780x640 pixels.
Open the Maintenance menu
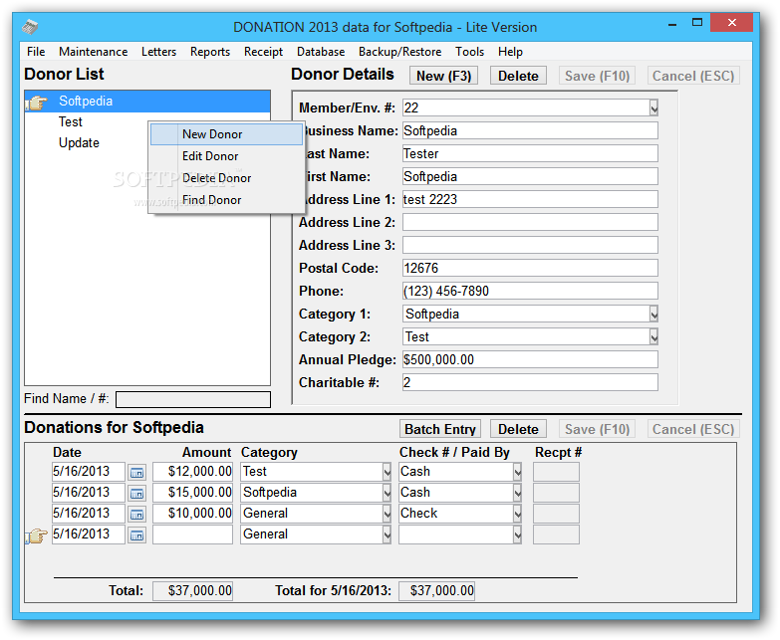click(x=93, y=52)
